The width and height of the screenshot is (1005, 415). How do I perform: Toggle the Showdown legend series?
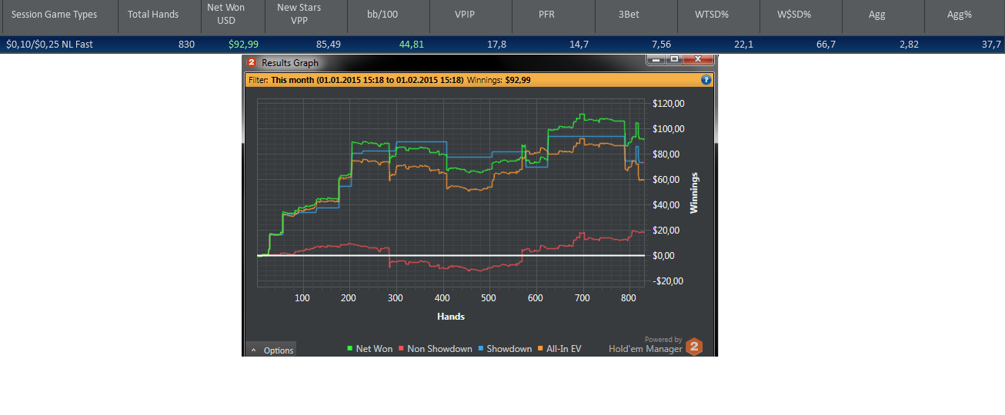(504, 349)
